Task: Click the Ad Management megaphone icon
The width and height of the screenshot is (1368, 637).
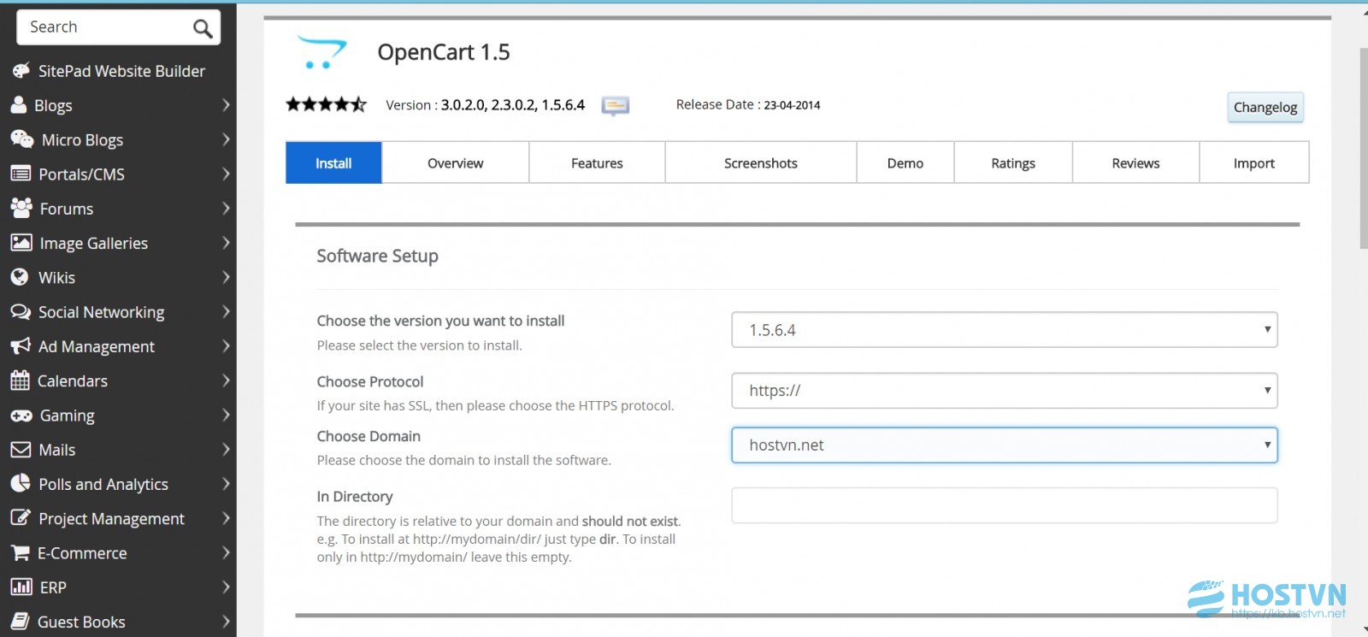Action: coord(21,346)
